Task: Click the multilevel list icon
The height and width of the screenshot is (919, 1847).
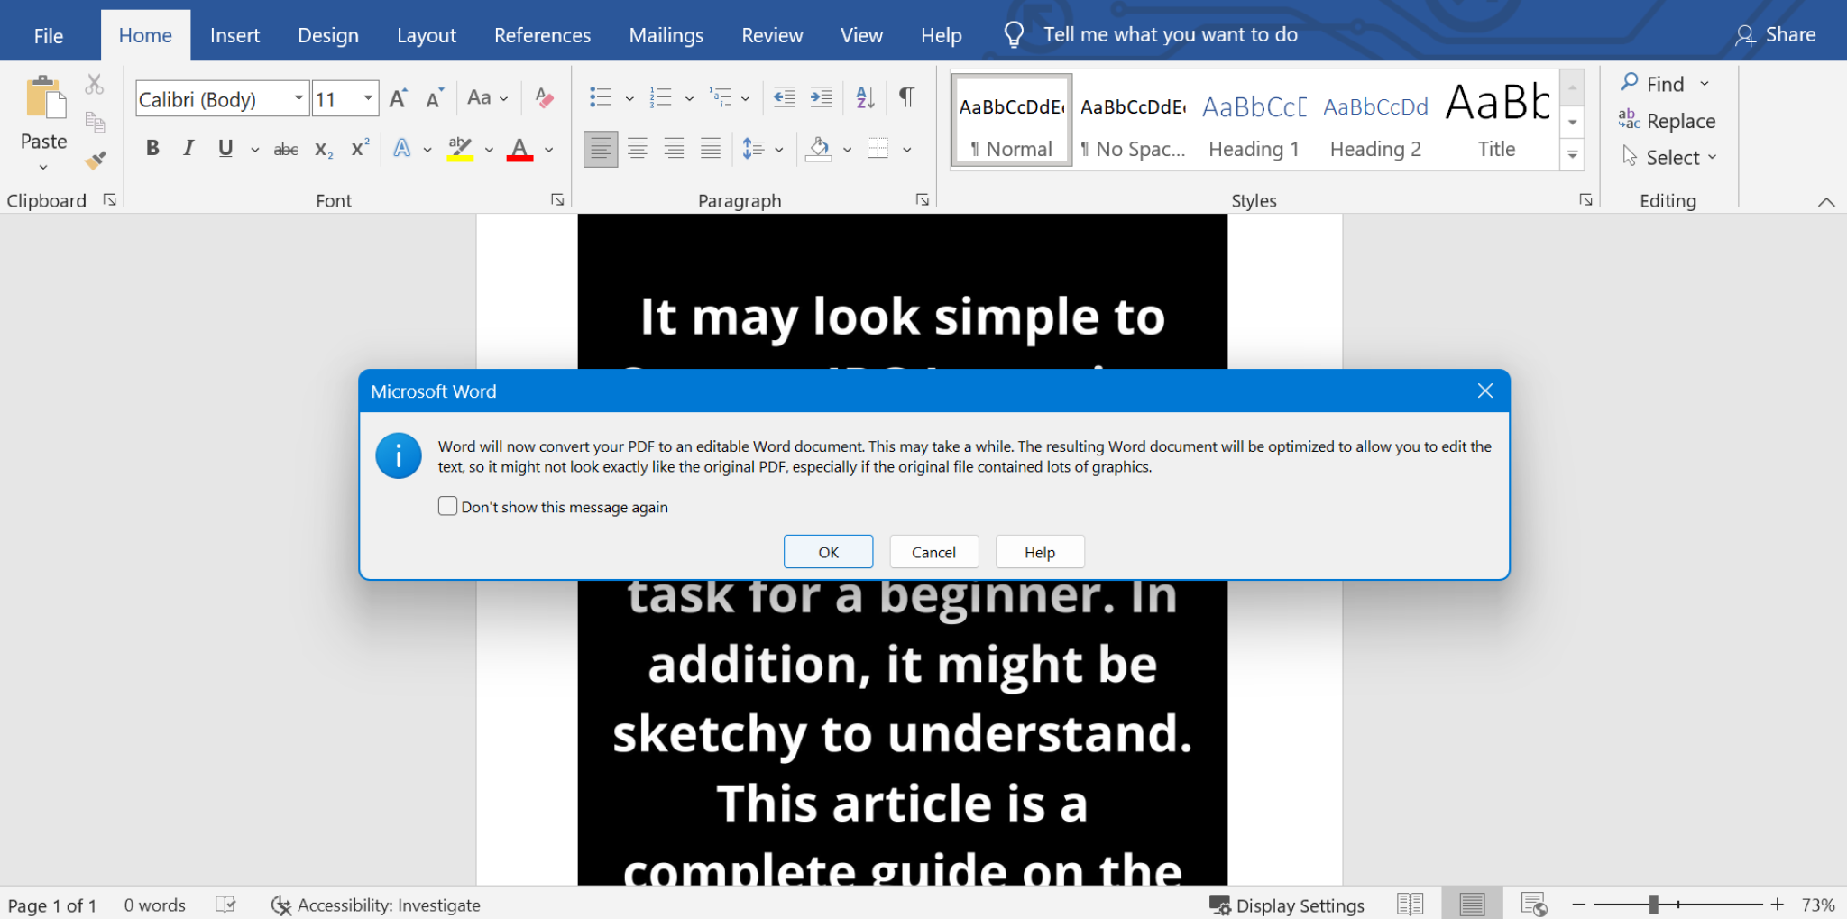Action: click(721, 97)
